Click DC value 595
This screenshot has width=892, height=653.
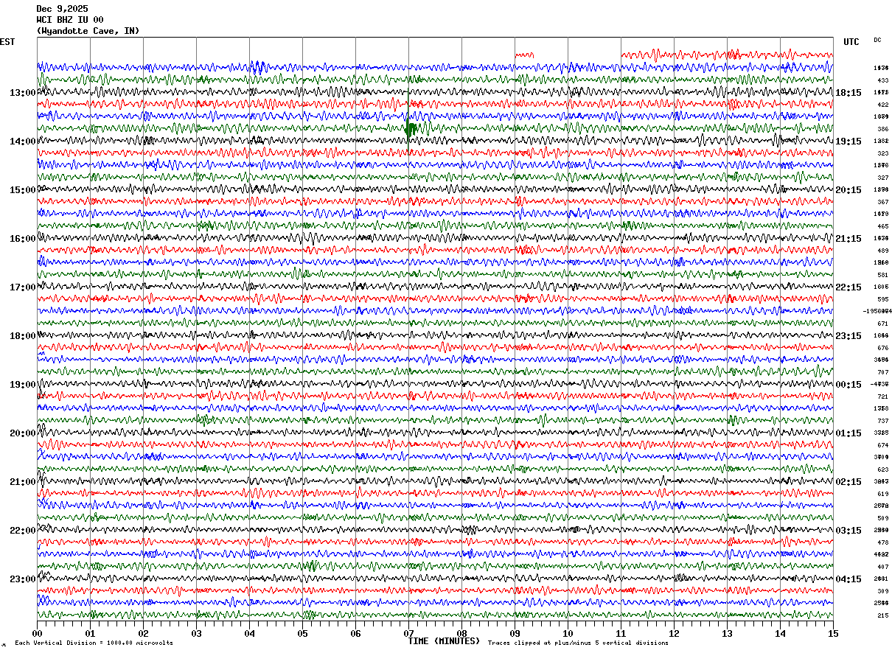pos(882,299)
